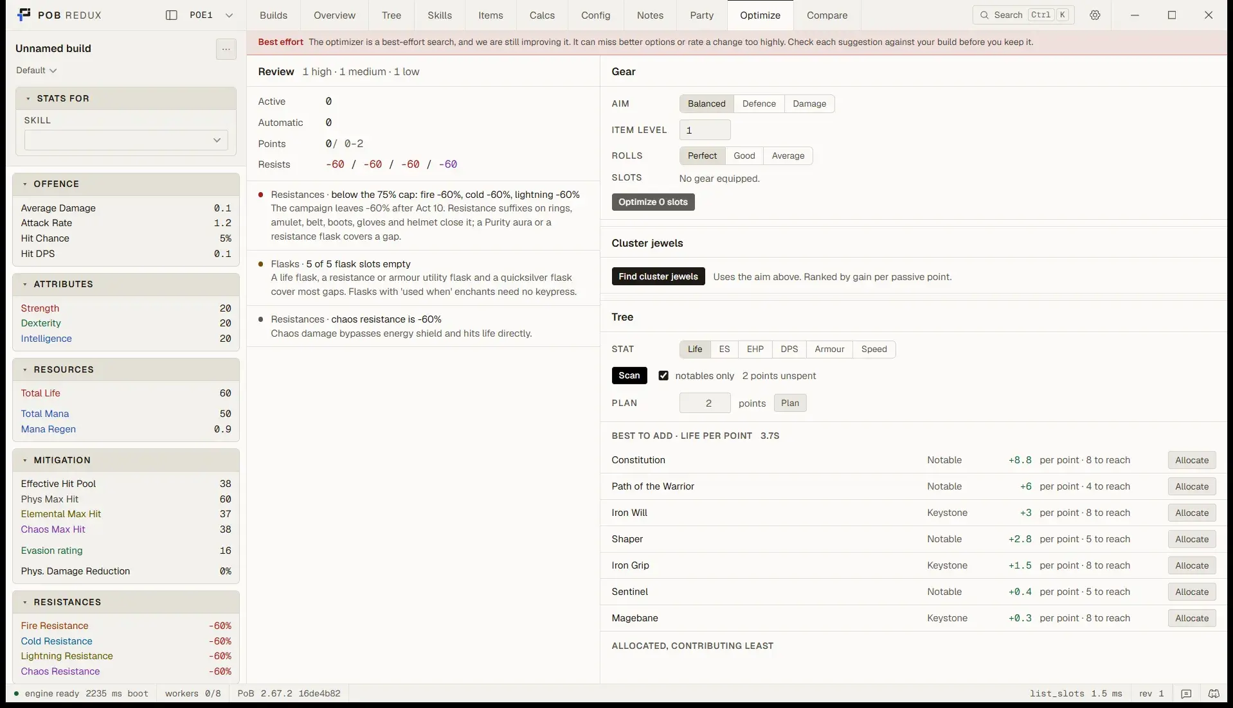The height and width of the screenshot is (708, 1233).
Task: Open the Skill dropdown
Action: click(x=126, y=140)
